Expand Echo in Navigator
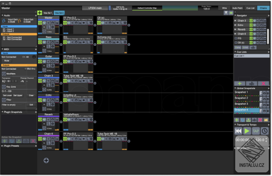Screen dimensions: 272x176 [x=235, y=25]
